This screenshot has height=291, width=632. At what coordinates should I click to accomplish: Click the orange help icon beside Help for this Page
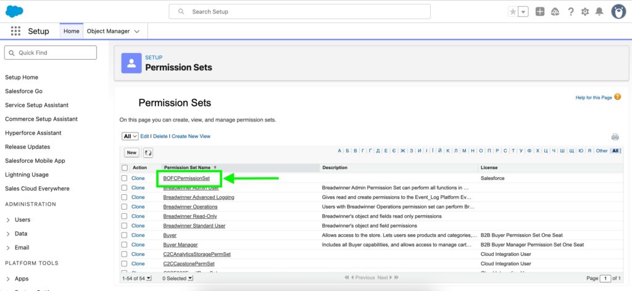(617, 97)
